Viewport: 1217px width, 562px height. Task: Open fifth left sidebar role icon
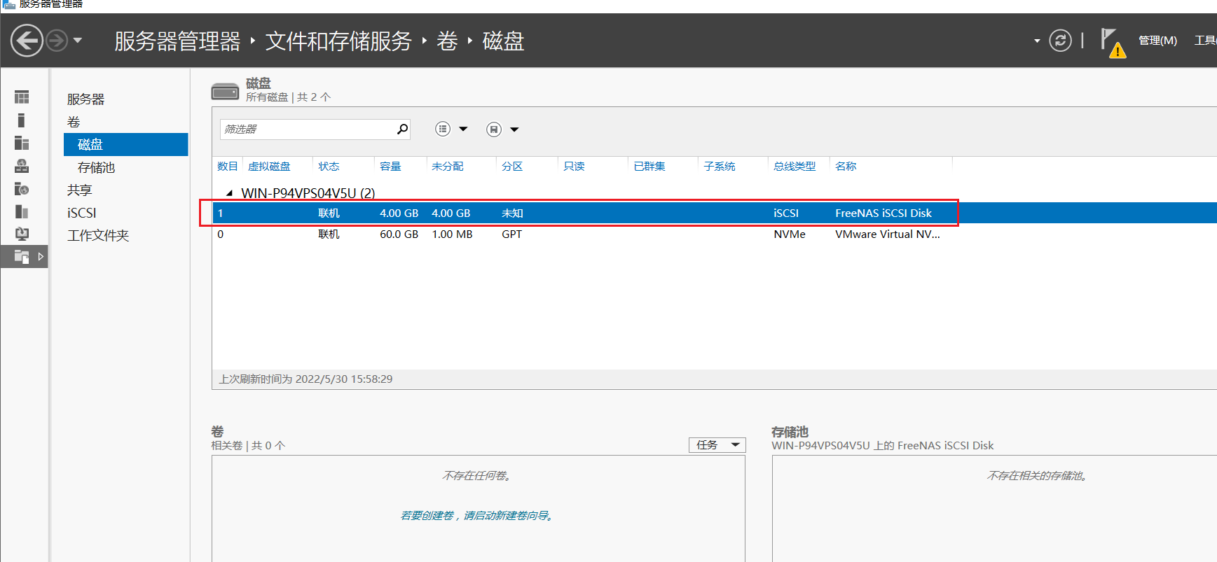(22, 189)
